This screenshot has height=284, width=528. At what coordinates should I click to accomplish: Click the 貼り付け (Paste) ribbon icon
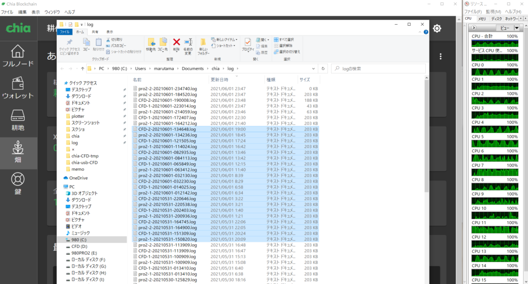click(x=98, y=45)
